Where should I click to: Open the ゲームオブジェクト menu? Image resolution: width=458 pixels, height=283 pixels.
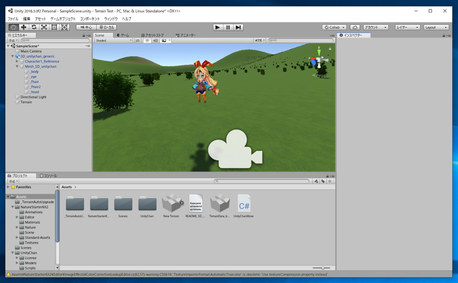pyautogui.click(x=63, y=19)
